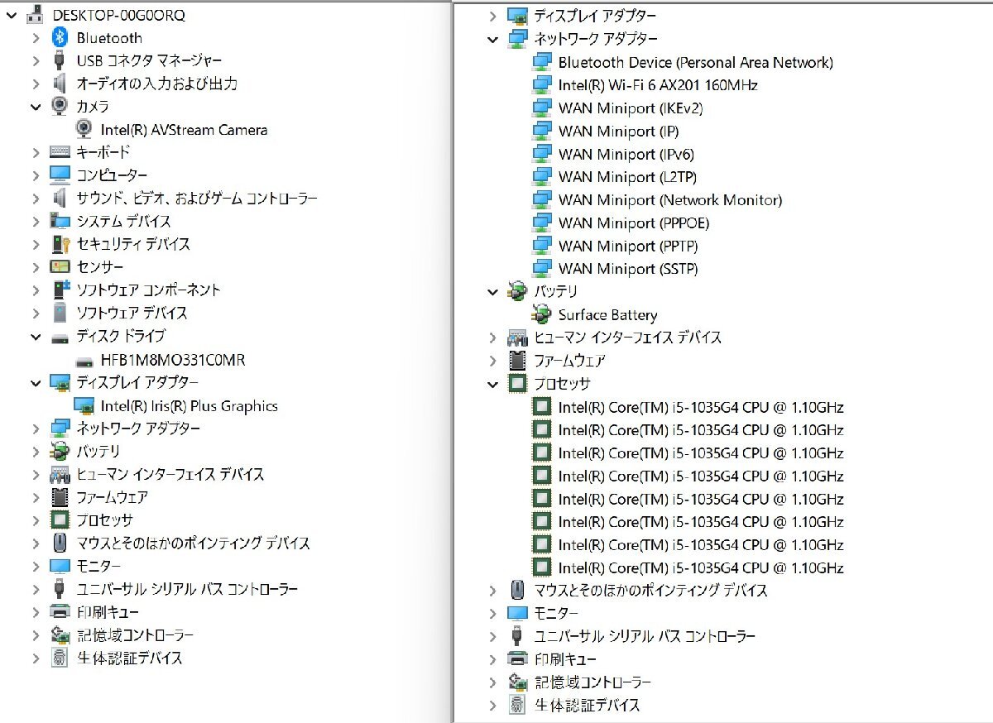Click the USB コネクタ マネージャー plug icon
The height and width of the screenshot is (723, 993).
pos(60,60)
